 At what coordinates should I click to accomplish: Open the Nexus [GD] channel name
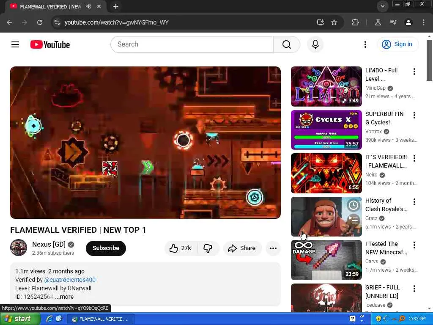pos(49,244)
